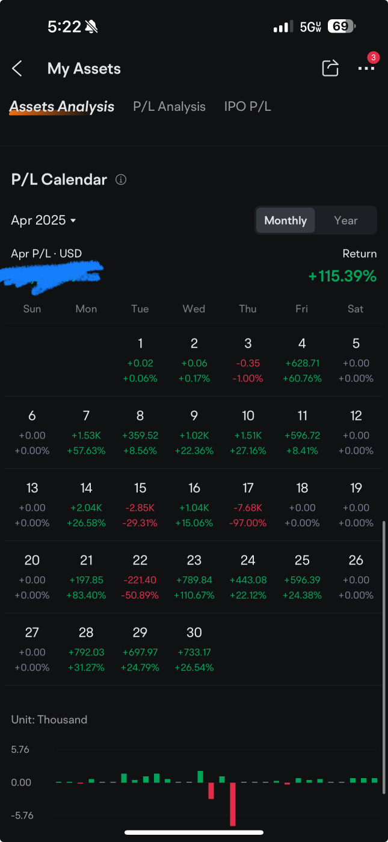Tap the battery indicator icon
This screenshot has width=388, height=842.
point(341,27)
